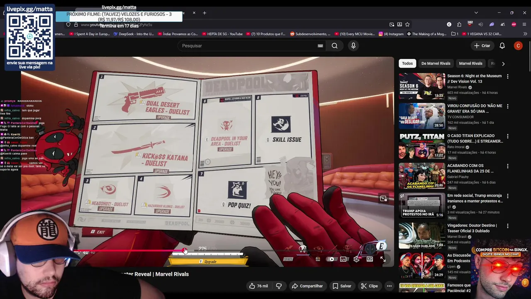Image resolution: width=531 pixels, height=299 pixels.
Task: Click Salvar to save the video
Action: [342, 286]
